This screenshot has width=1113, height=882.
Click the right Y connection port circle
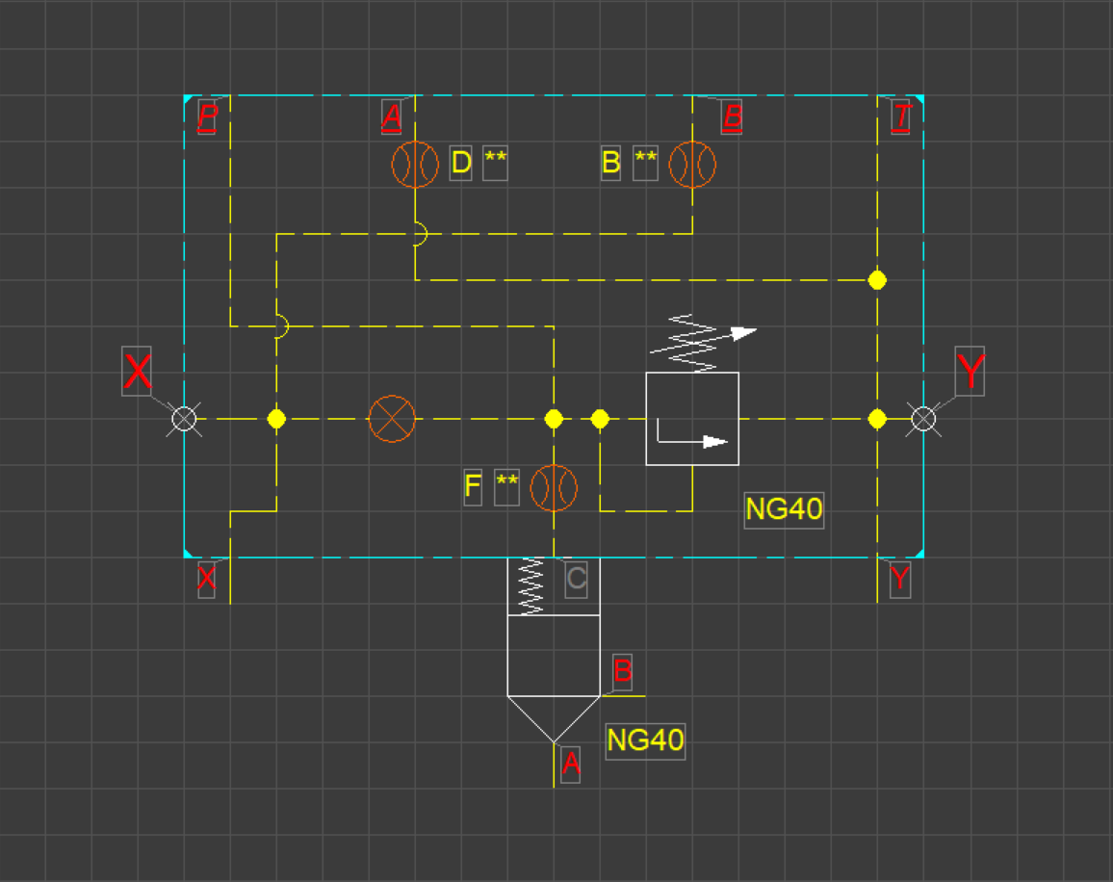point(922,419)
